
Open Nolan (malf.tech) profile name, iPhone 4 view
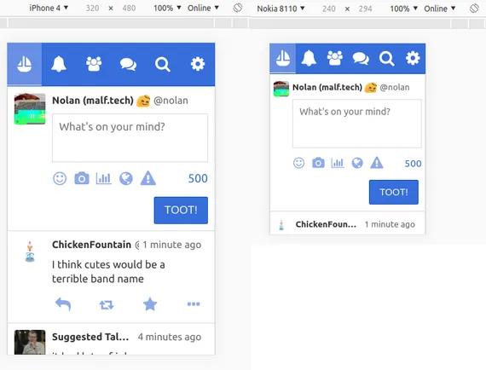tap(93, 101)
